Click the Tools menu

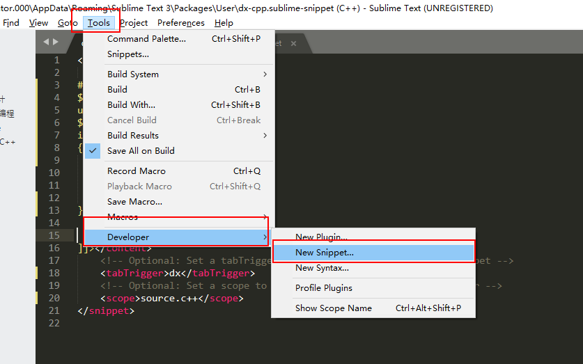click(98, 23)
